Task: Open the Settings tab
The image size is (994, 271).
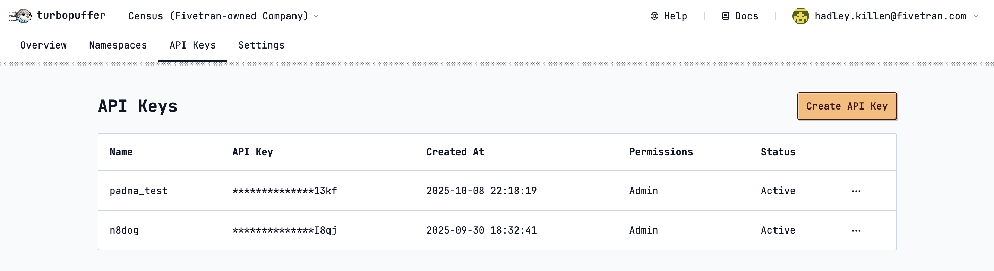Action: (261, 45)
